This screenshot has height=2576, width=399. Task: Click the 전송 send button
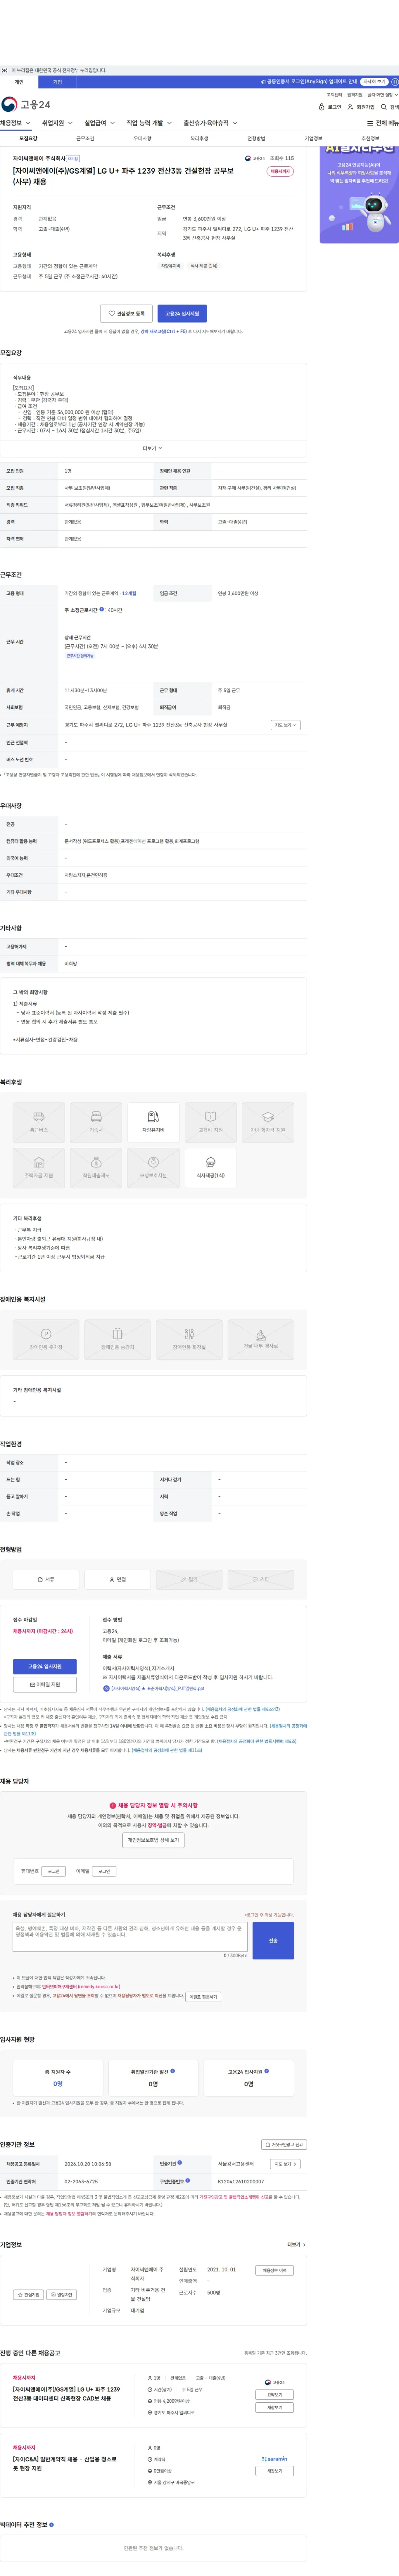(x=273, y=1940)
